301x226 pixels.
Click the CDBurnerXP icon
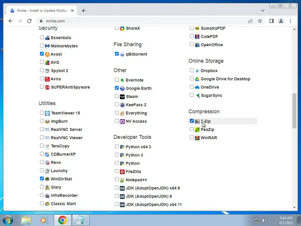pyautogui.click(x=47, y=154)
